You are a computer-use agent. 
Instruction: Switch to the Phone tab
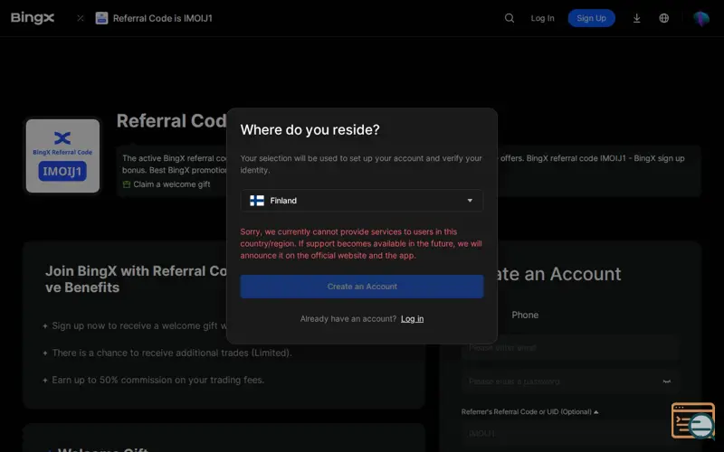(525, 315)
